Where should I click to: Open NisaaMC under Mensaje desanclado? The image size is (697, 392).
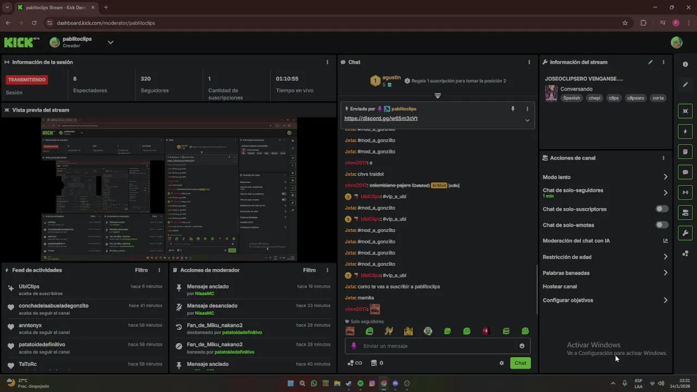205,313
